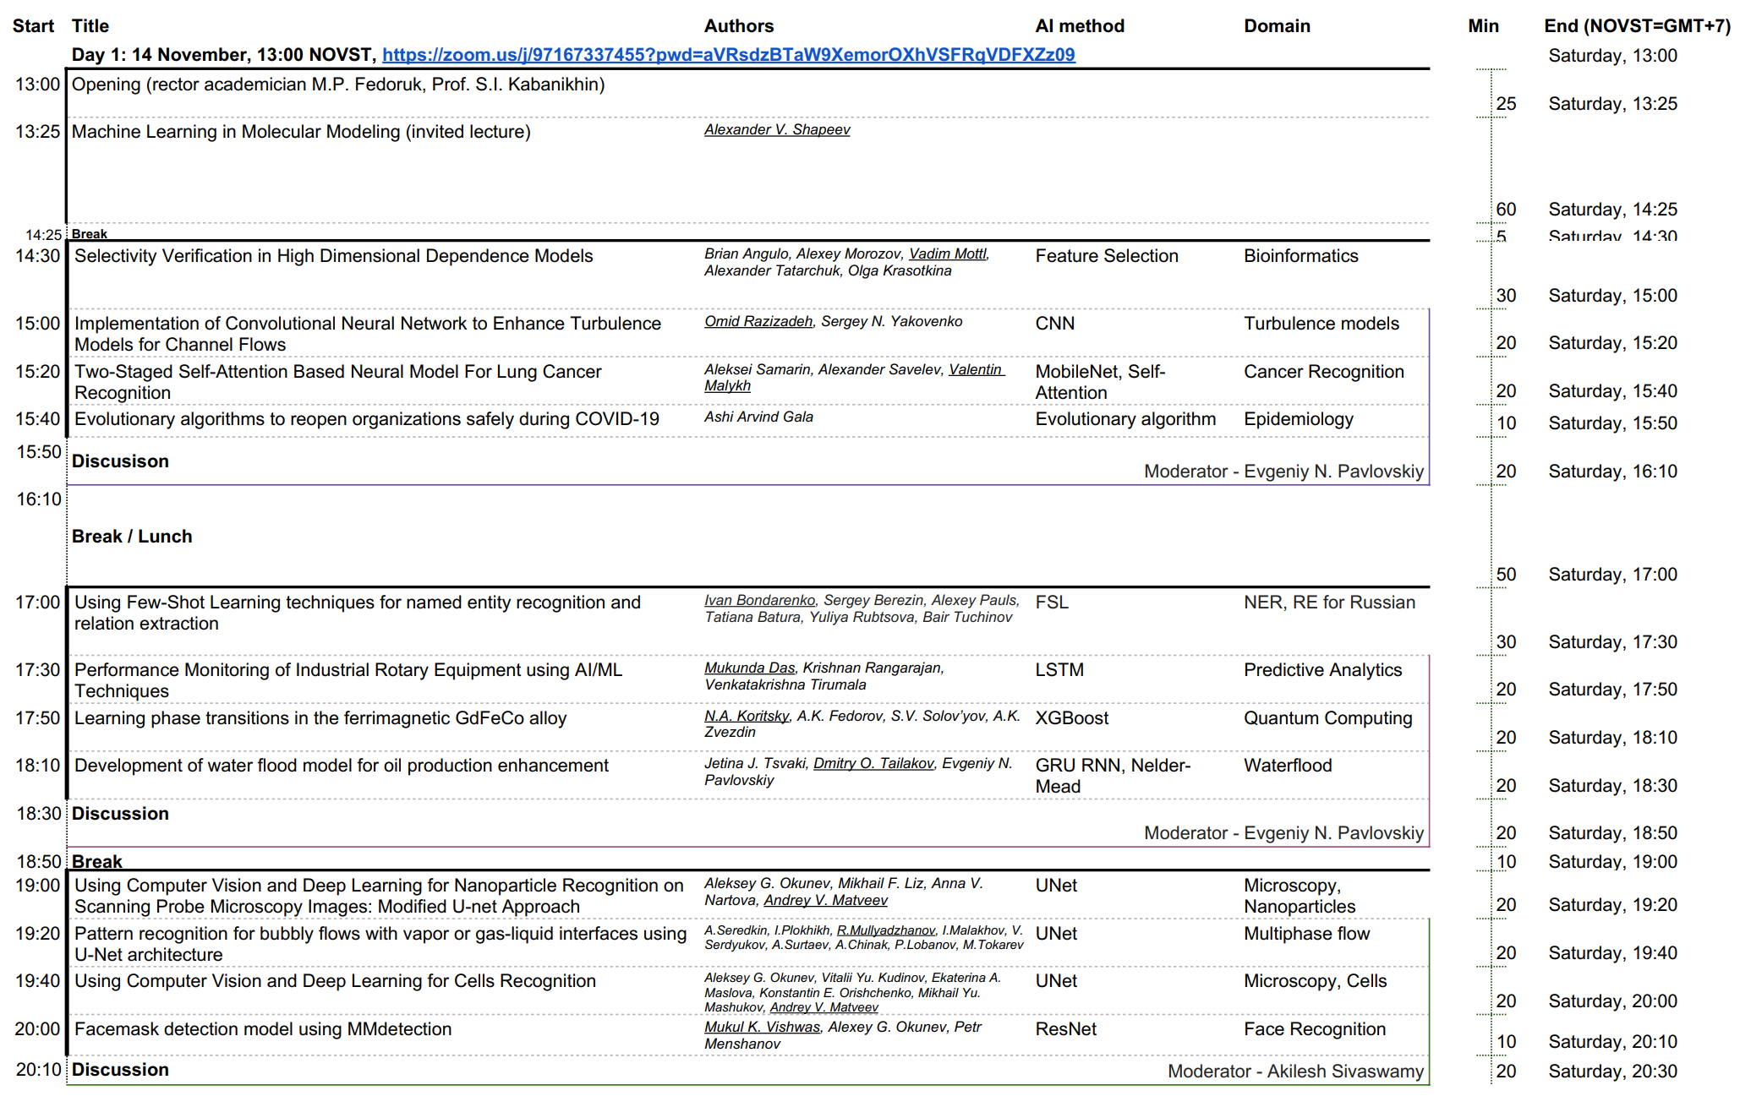Click underlined presenter R.Mullyadzhanov
Image resolution: width=1762 pixels, height=1107 pixels.
(885, 930)
